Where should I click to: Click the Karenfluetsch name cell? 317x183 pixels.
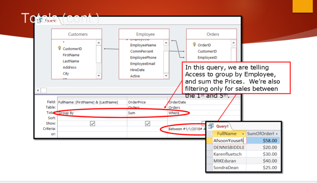[229, 154]
